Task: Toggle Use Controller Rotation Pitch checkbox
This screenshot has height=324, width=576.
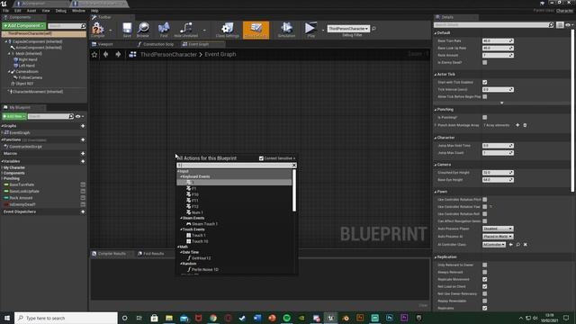Action: pyautogui.click(x=485, y=200)
